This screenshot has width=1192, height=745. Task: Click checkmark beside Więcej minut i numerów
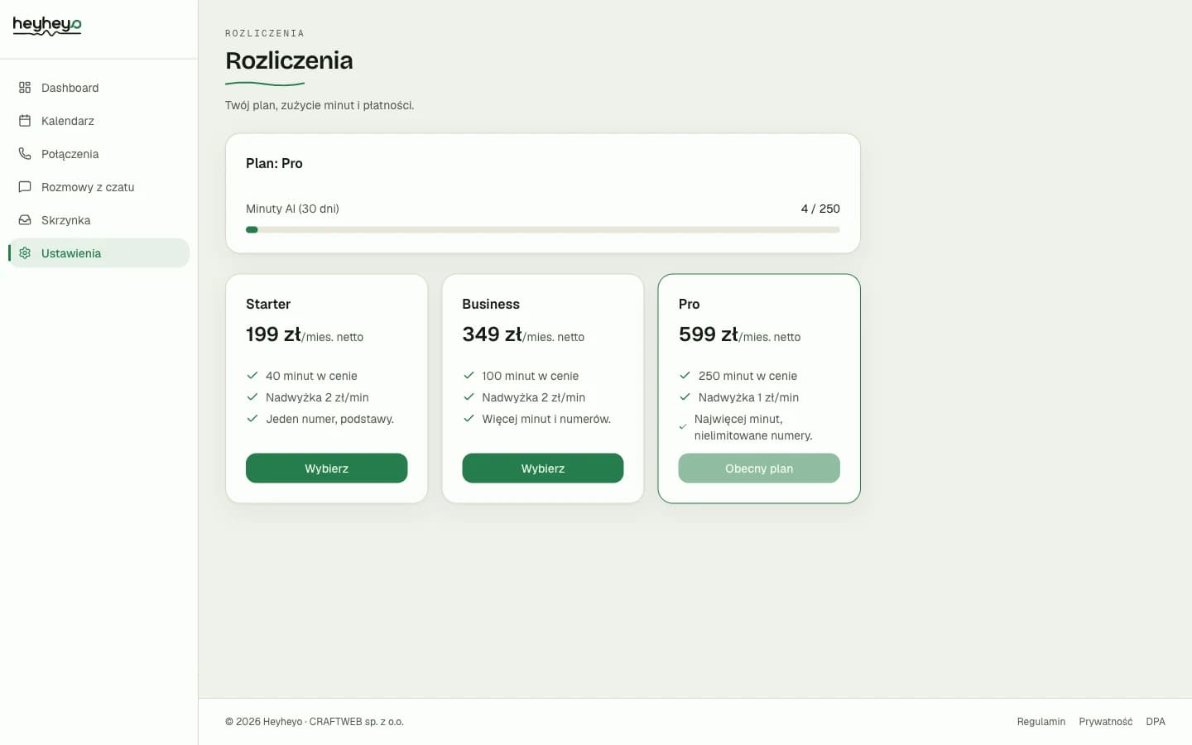(x=469, y=418)
